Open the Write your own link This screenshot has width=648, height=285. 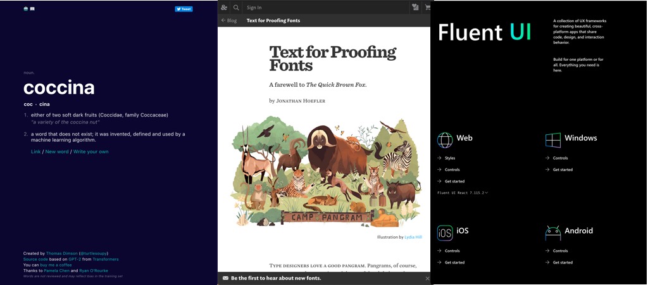[x=90, y=151]
